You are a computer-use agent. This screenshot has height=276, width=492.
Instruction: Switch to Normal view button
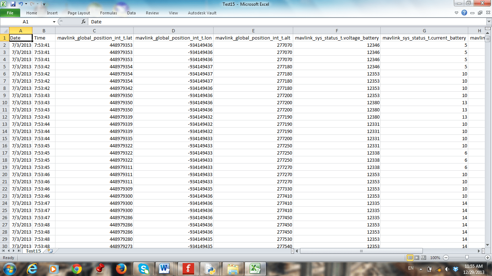point(410,258)
